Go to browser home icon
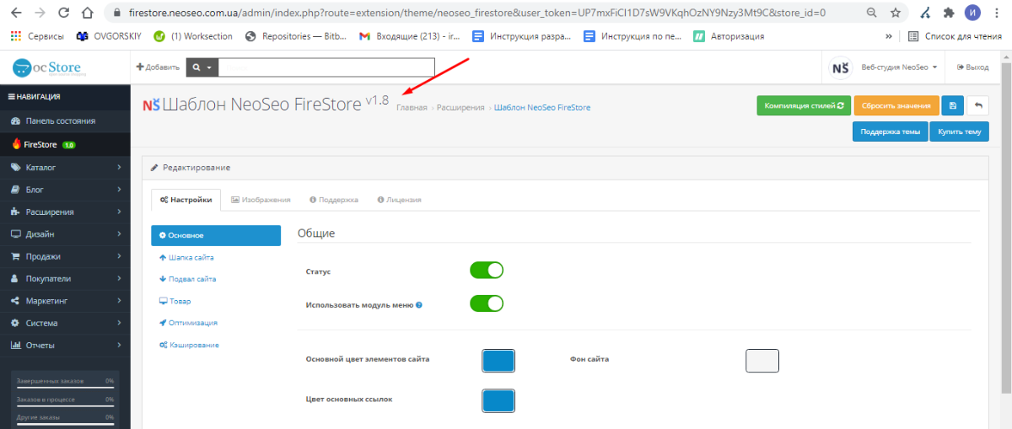1012x429 pixels. pos(89,13)
